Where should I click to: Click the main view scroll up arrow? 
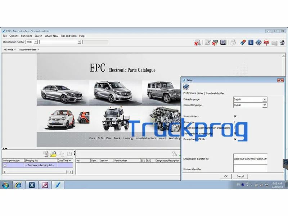tap(284, 55)
